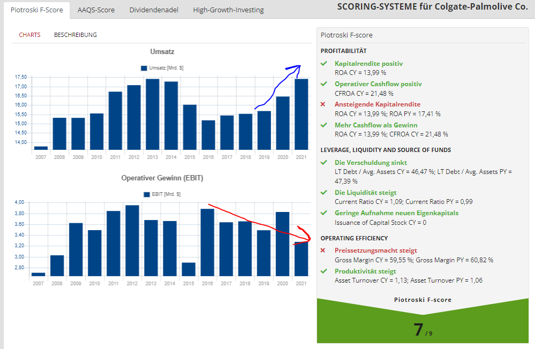Open the Dividendenadel tab
Image resolution: width=535 pixels, height=349 pixels.
154,10
